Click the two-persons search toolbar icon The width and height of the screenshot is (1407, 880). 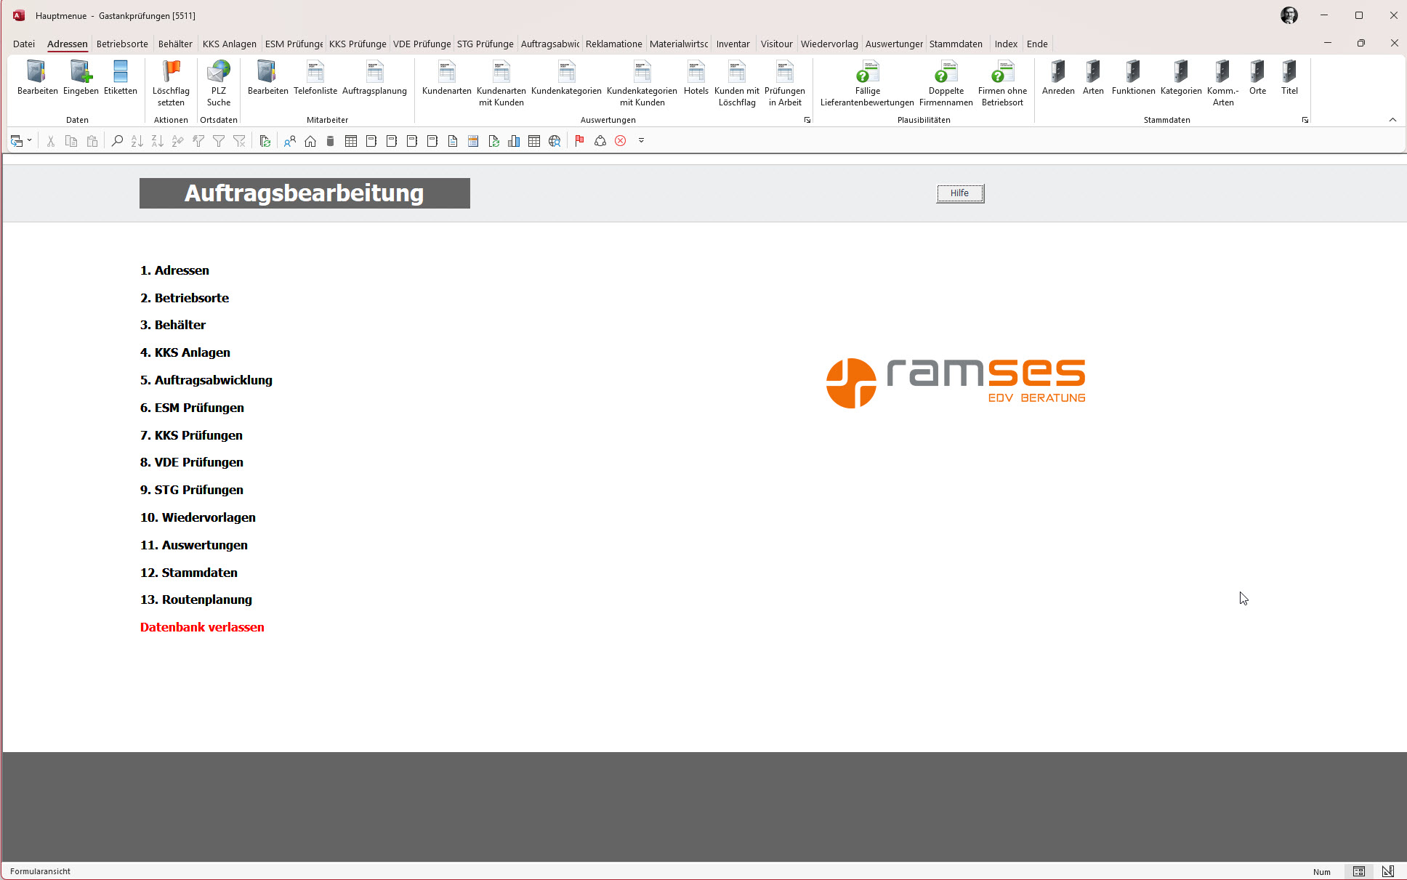pyautogui.click(x=290, y=141)
